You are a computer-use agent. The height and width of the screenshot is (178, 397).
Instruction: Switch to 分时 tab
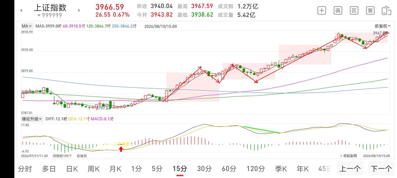(25, 169)
